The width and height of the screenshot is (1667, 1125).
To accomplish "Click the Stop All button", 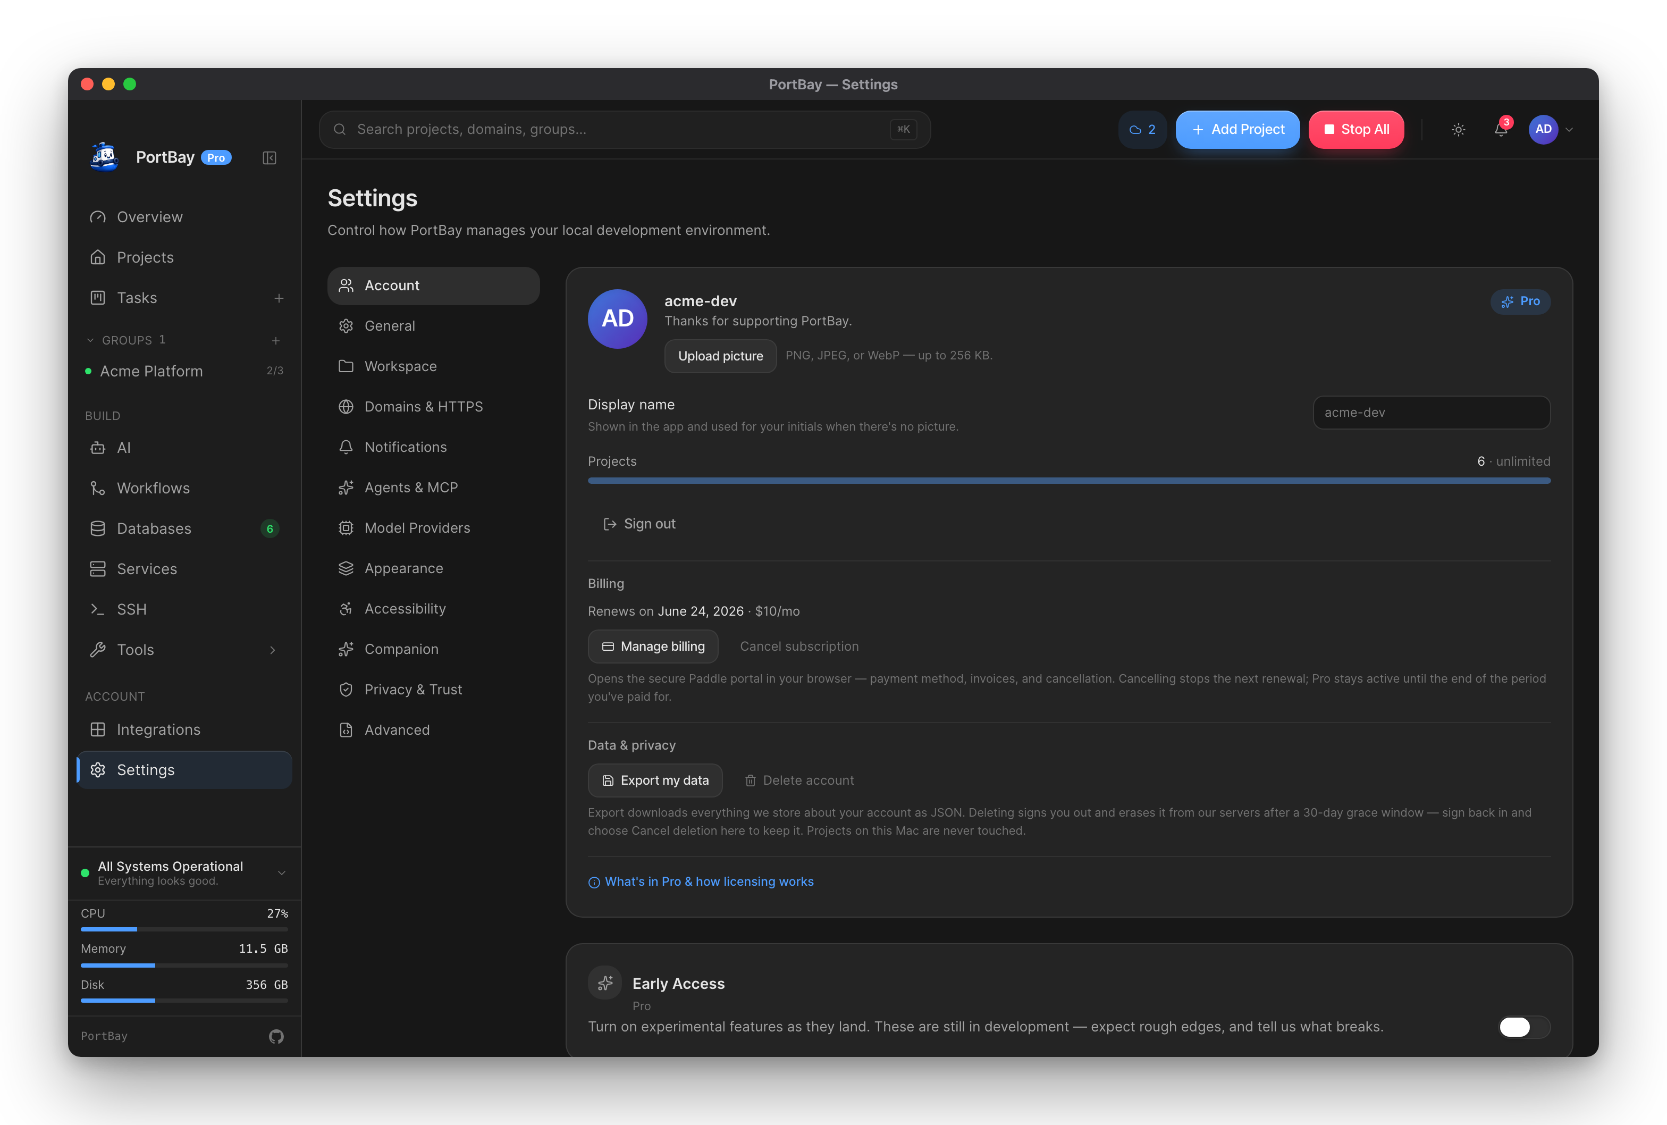I will 1356,130.
